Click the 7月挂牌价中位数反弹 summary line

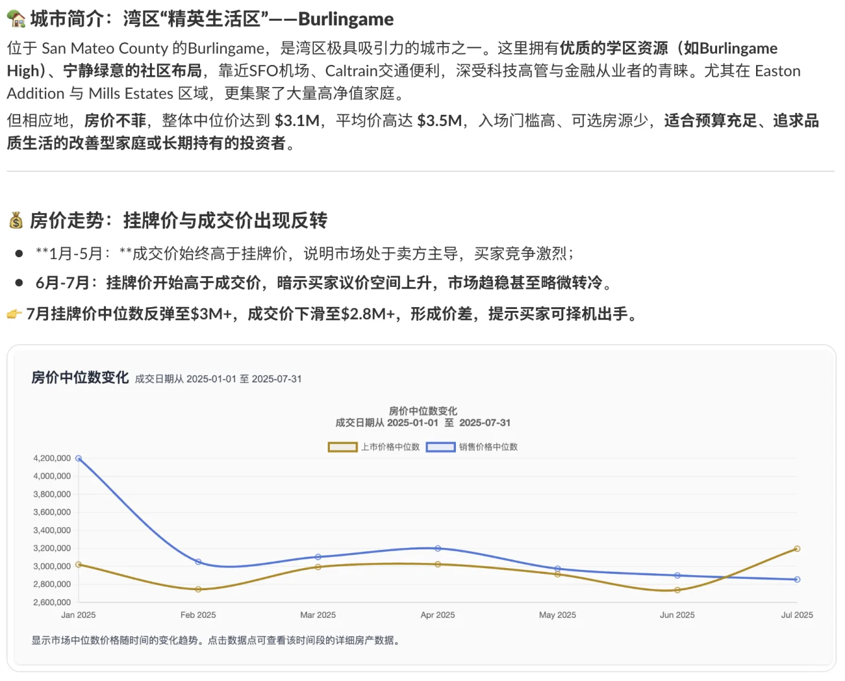[x=332, y=313]
